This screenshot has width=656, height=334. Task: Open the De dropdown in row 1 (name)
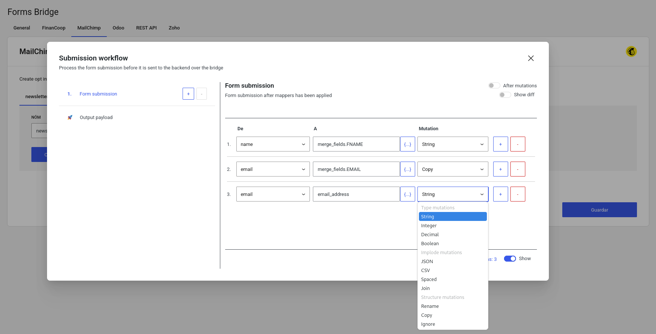[273, 144]
